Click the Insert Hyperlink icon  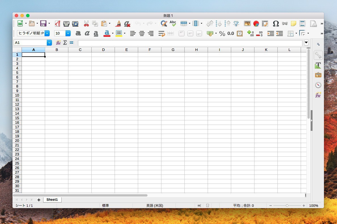285,24
